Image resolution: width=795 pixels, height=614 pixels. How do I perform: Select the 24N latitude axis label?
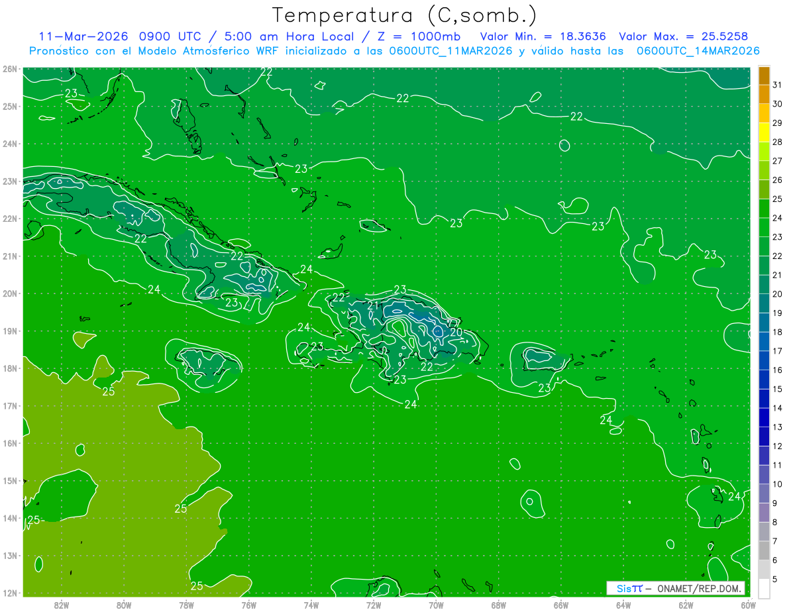click(x=10, y=144)
